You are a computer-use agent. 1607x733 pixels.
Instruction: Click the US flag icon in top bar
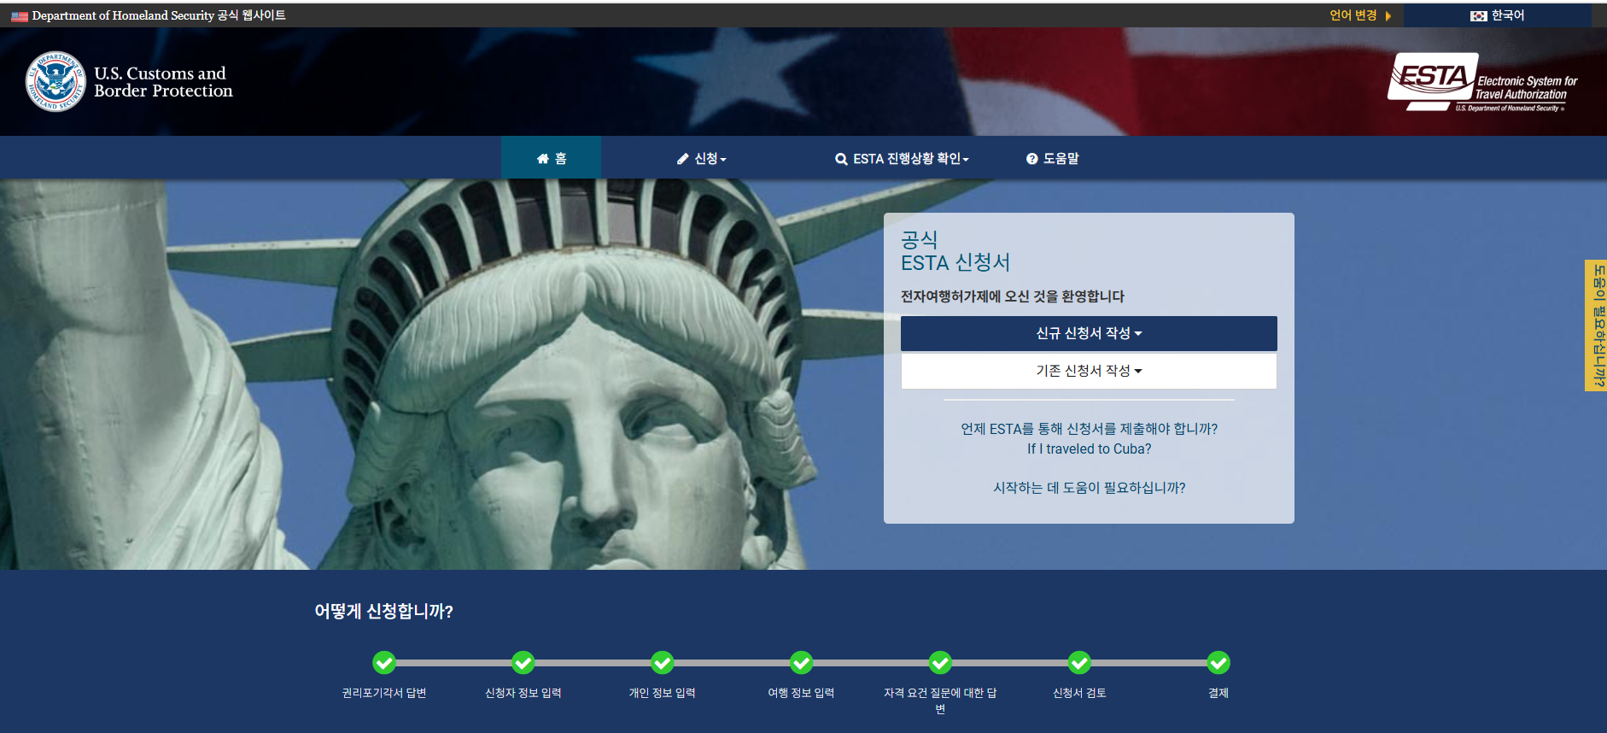coord(20,16)
